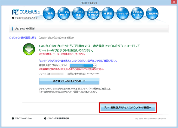The height and width of the screenshot is (128, 178).
Task: Open the ソフトウェア使用許諾契約書 link
Action: pos(57,119)
